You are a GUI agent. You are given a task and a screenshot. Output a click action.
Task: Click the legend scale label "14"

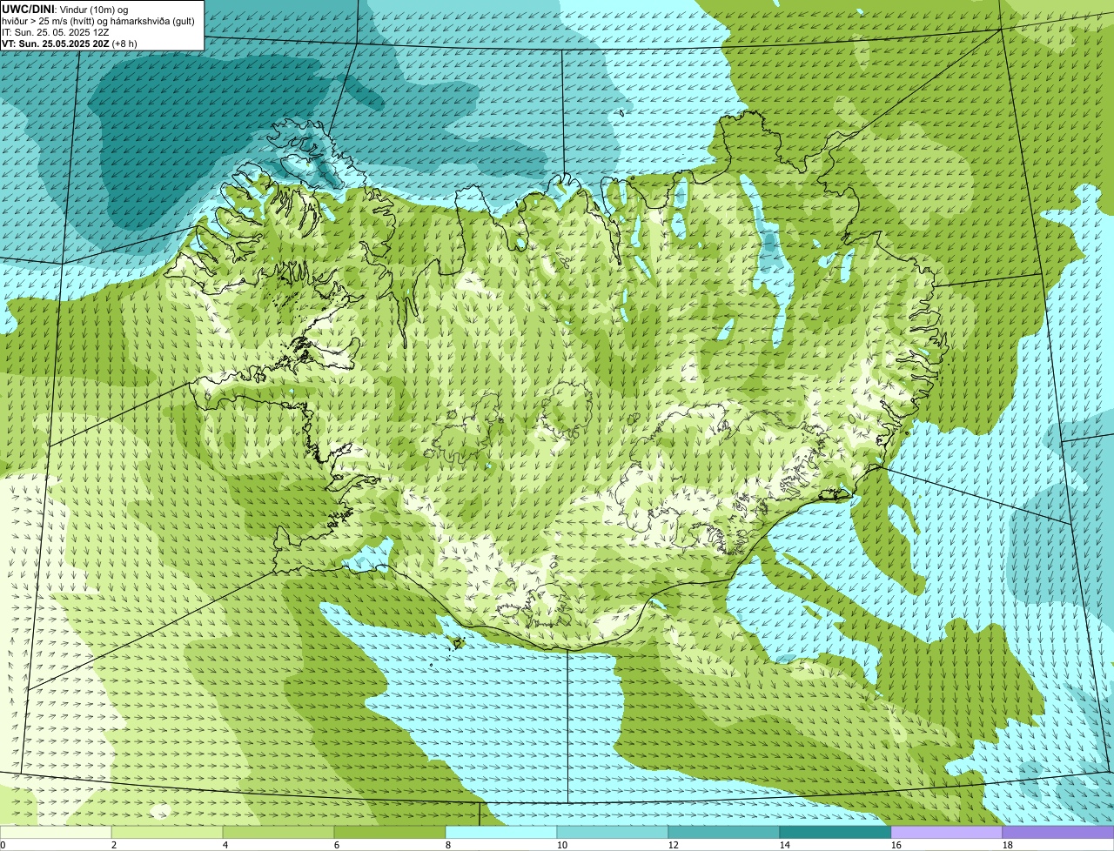click(x=785, y=845)
